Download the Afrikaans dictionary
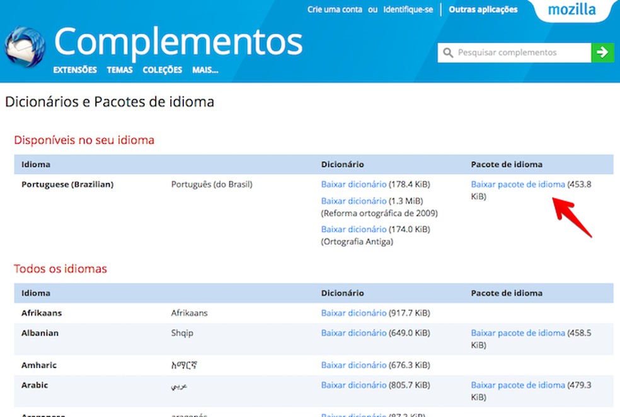620x417 pixels. click(354, 313)
